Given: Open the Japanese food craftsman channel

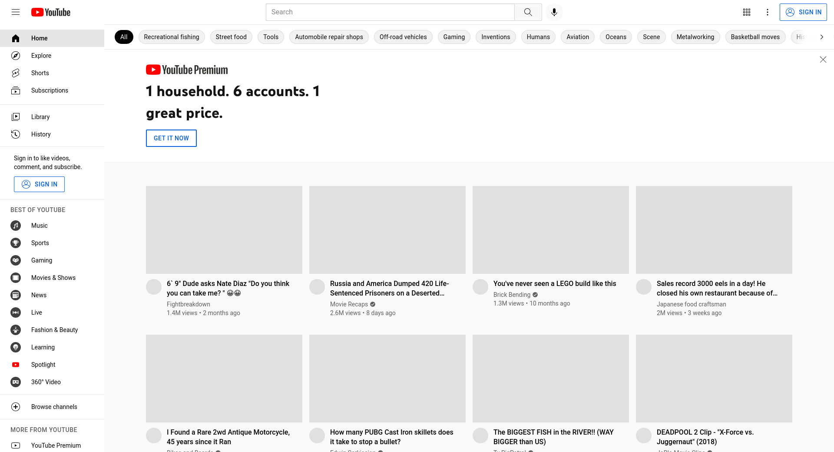Looking at the screenshot, I should tap(692, 304).
